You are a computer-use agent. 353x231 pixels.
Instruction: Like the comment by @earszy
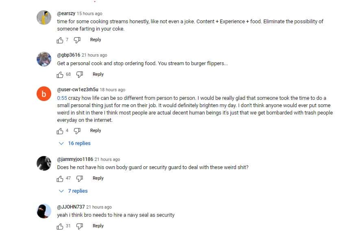click(x=60, y=40)
